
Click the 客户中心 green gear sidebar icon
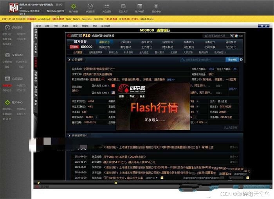click(x=7, y=102)
